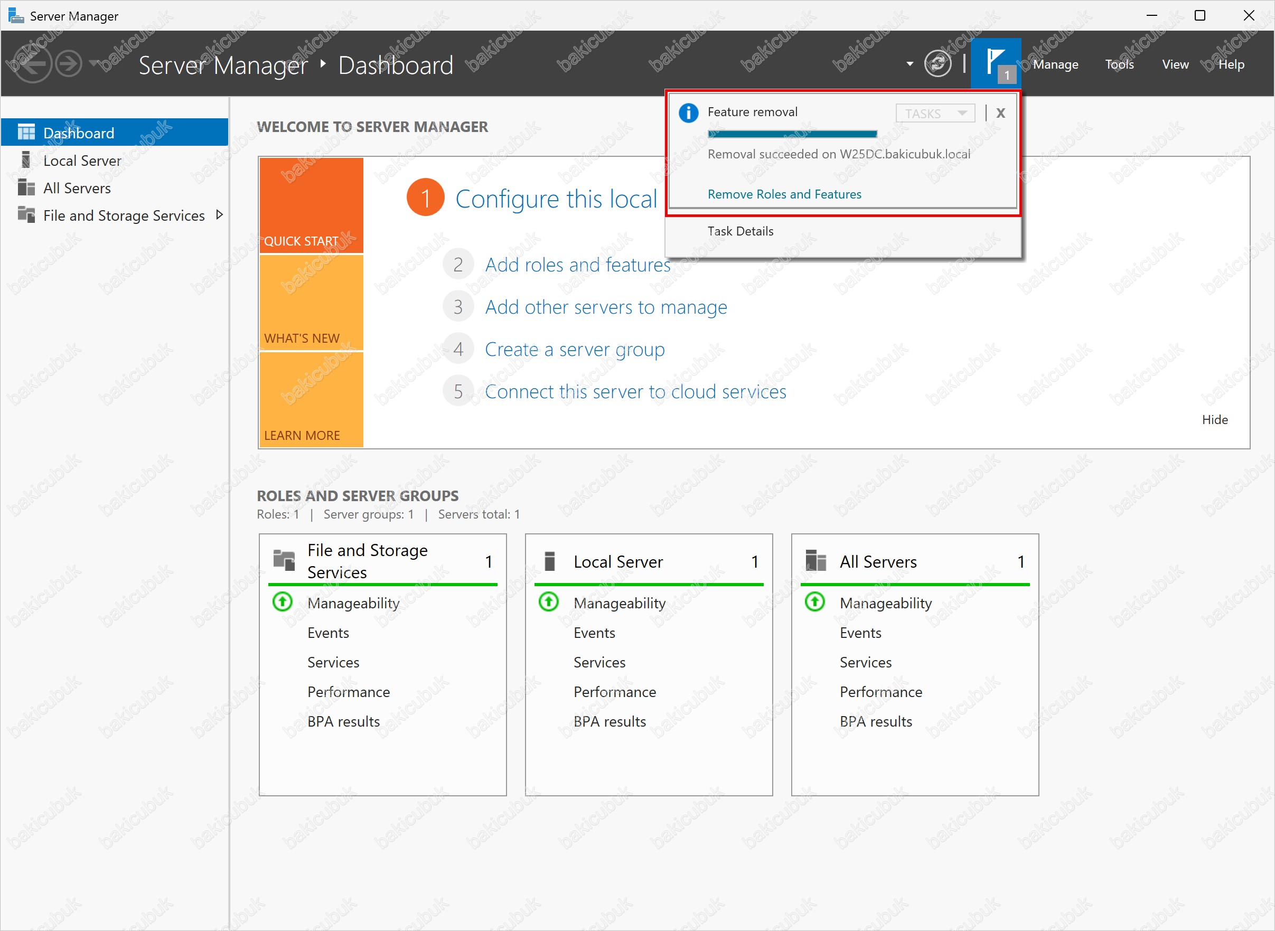
Task: Click the Dashboard sidebar icon
Action: coord(26,132)
